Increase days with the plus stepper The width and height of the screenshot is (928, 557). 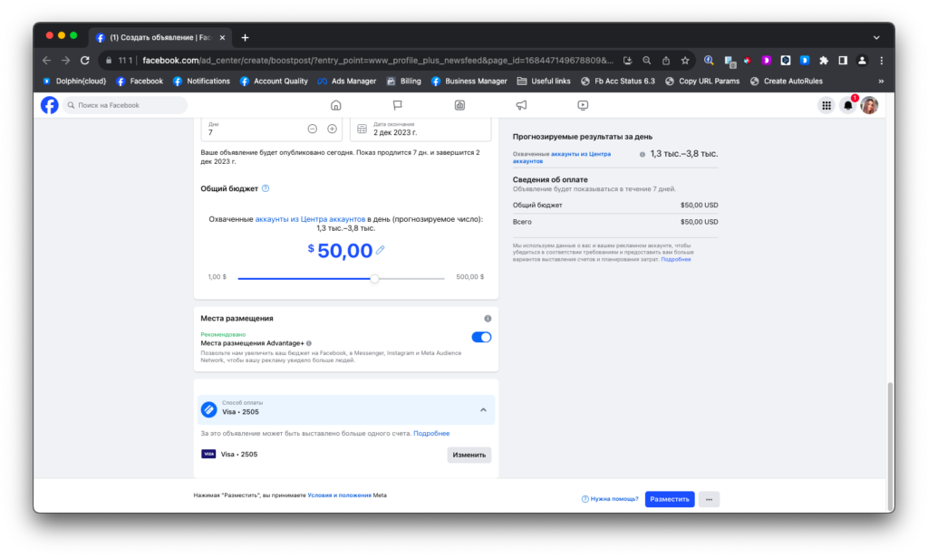(332, 129)
